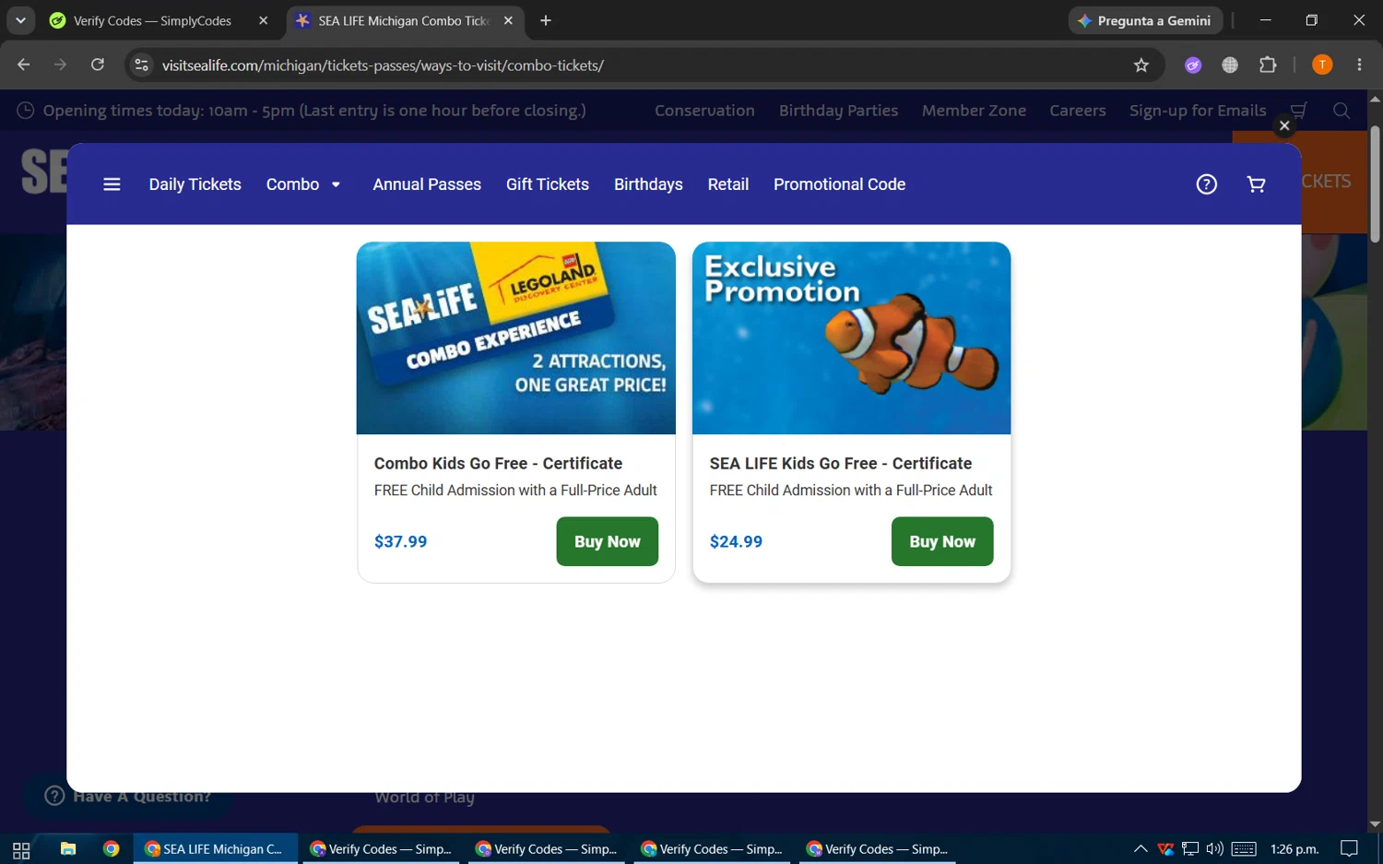
Task: Open Birthday Parties link in site header
Action: point(838,111)
